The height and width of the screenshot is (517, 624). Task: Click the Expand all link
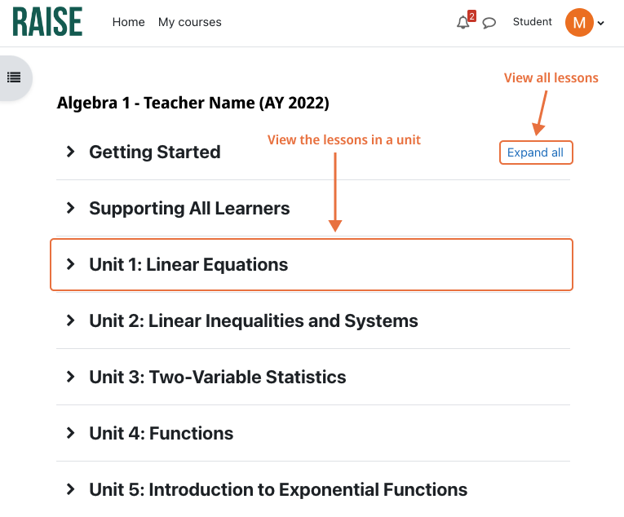[535, 152]
